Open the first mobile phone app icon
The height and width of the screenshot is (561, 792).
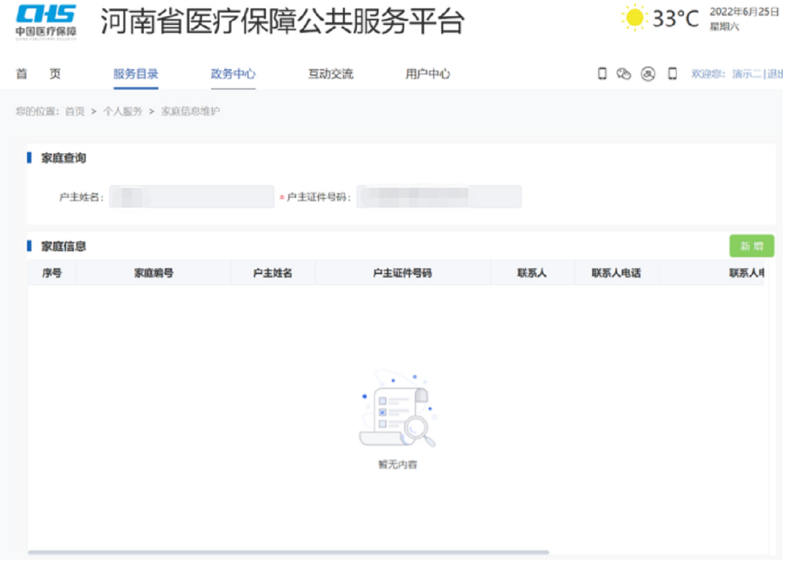pos(601,75)
